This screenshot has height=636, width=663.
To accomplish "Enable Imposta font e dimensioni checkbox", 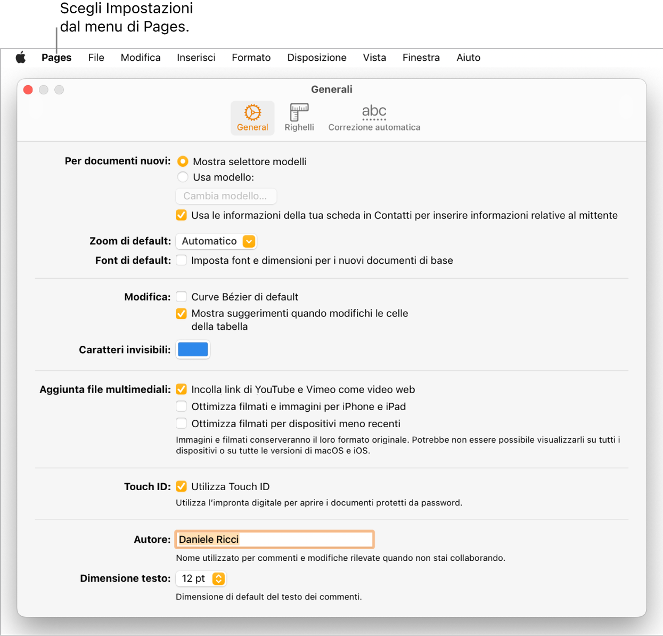I will [182, 260].
